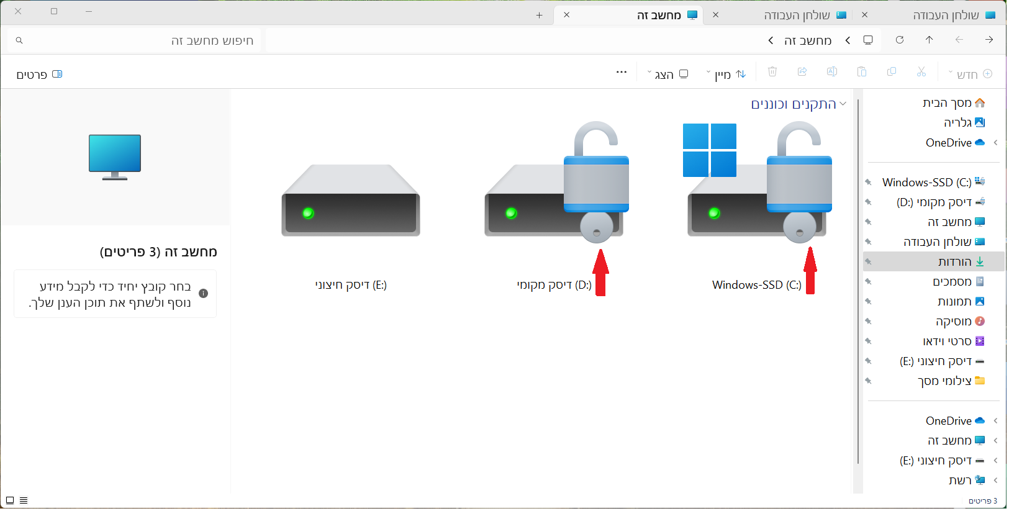Click the Cut scissors icon
The width and height of the screenshot is (1009, 511).
(921, 72)
